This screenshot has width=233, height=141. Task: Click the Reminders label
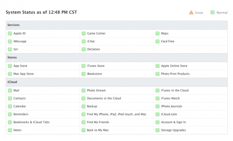pos(21,114)
